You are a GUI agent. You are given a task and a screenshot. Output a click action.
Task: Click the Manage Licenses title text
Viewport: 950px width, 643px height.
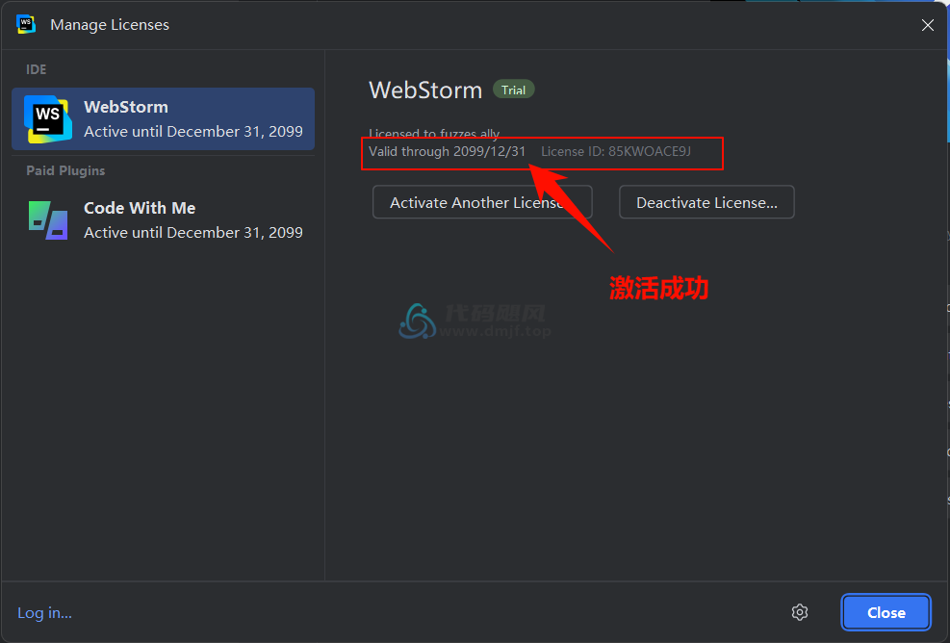click(110, 25)
